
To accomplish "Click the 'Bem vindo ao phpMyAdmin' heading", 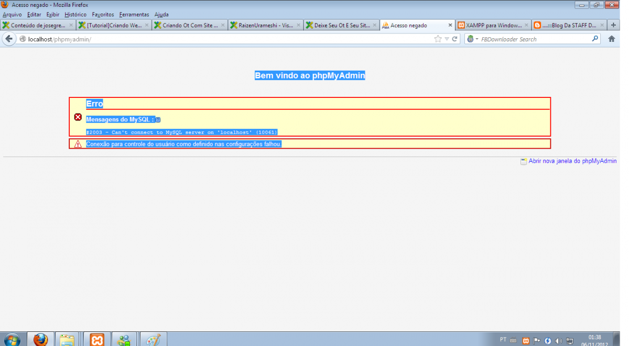I will pyautogui.click(x=310, y=76).
